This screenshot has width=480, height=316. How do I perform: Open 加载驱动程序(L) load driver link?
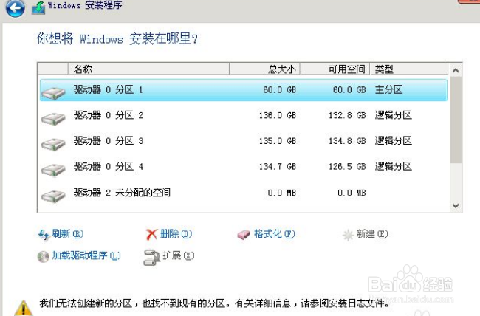click(86, 255)
